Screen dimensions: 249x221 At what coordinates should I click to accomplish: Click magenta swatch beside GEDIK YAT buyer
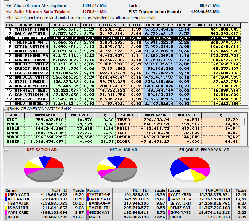pyautogui.click(x=88, y=212)
